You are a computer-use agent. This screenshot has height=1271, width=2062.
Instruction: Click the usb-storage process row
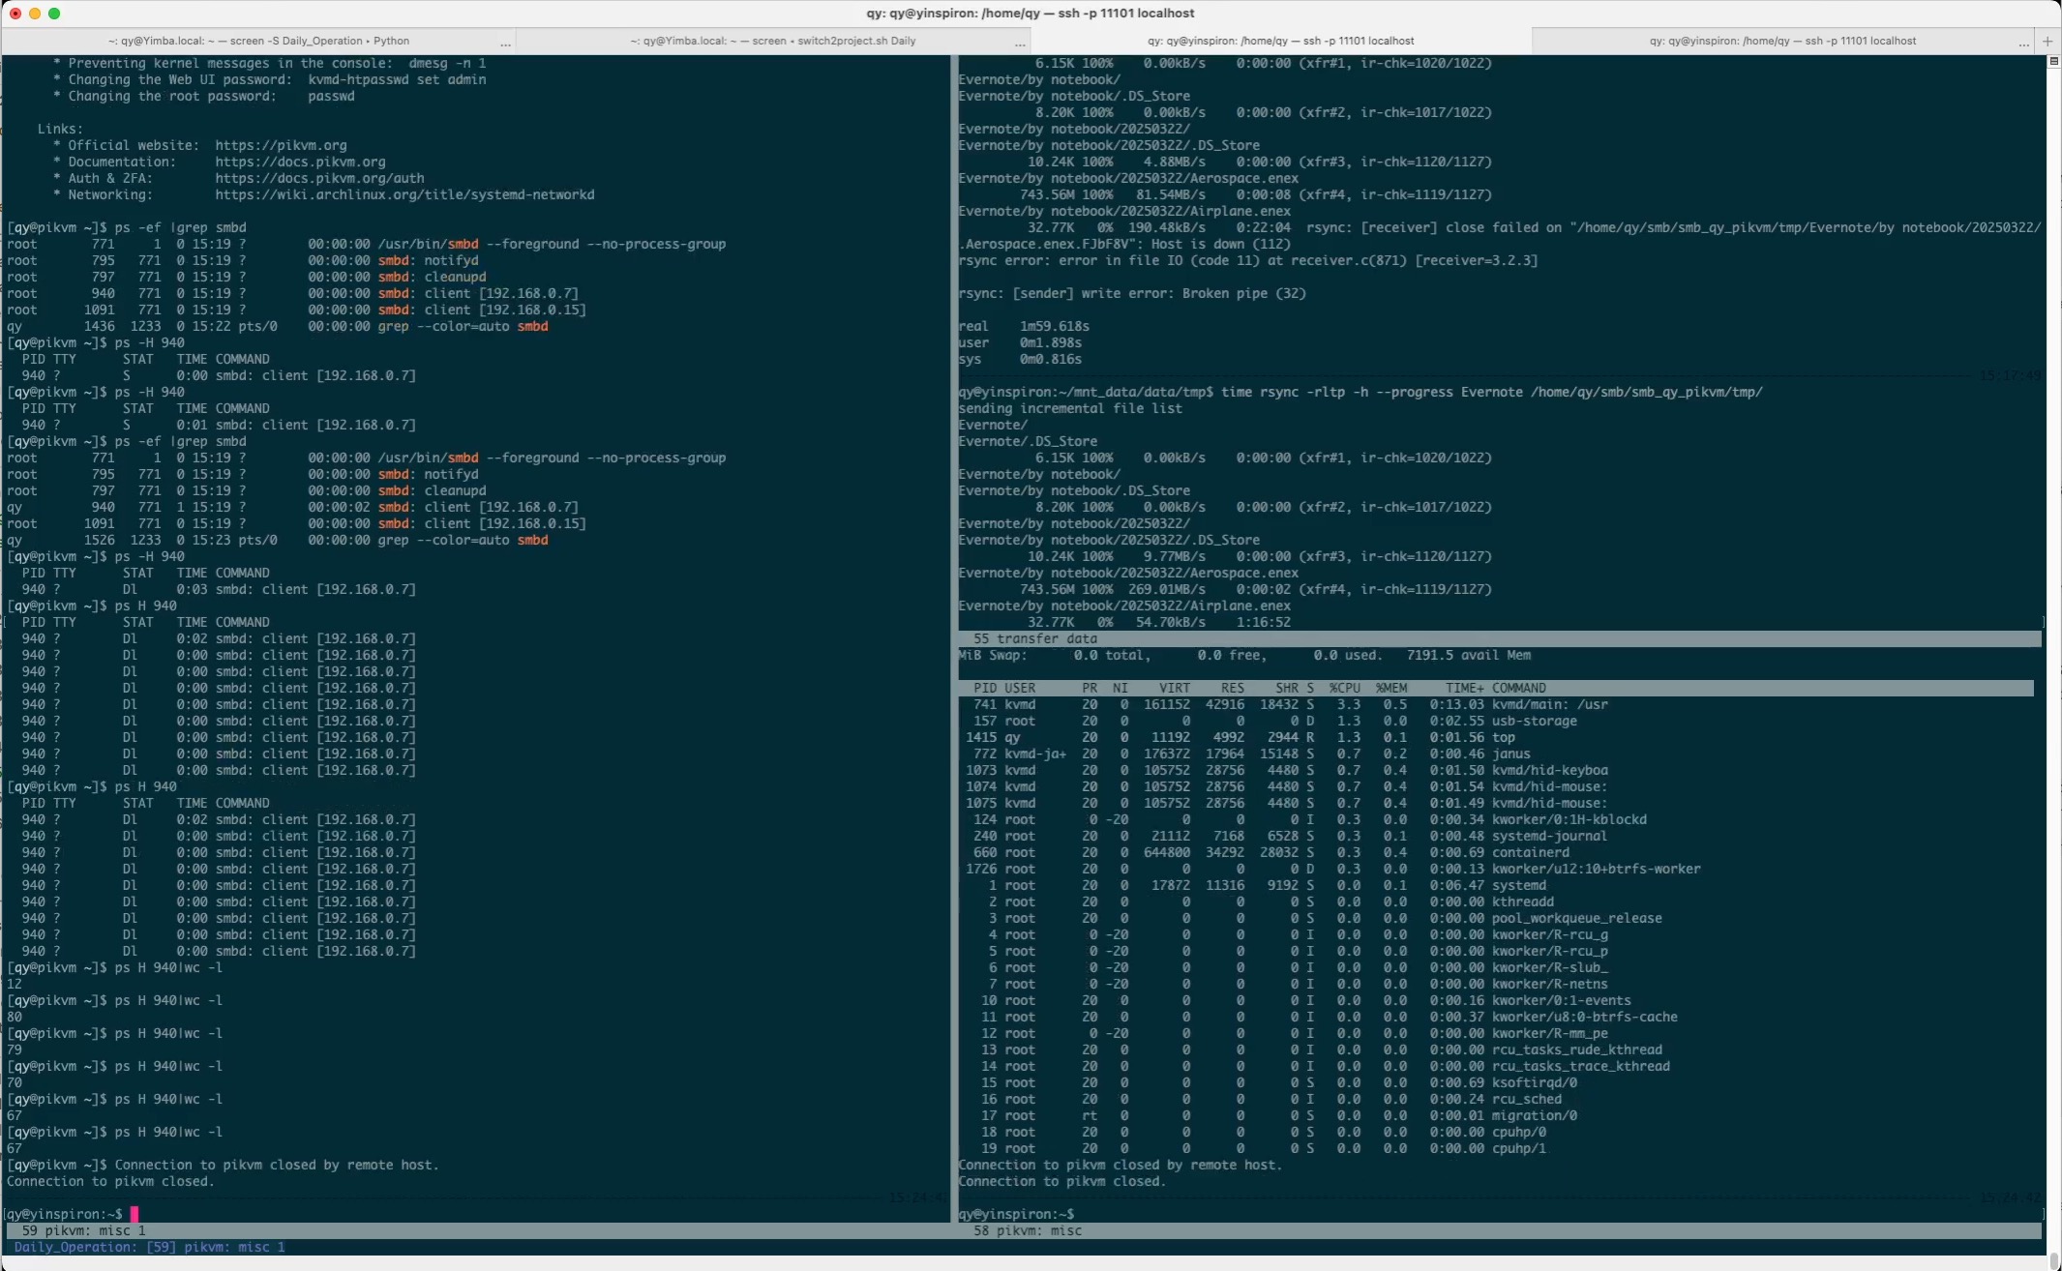click(x=1275, y=721)
